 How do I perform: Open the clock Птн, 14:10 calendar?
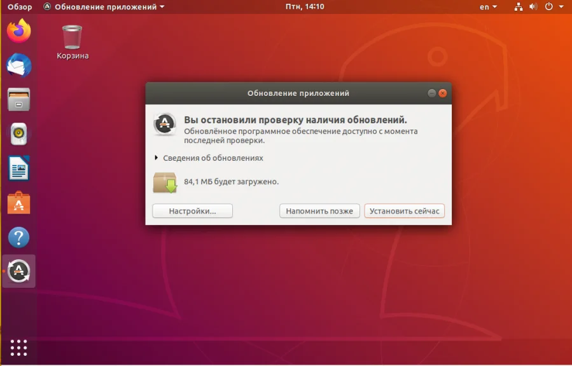point(305,6)
